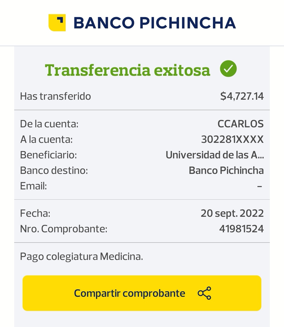Tap the share icon on yellow button
284x327 pixels.
pyautogui.click(x=204, y=293)
